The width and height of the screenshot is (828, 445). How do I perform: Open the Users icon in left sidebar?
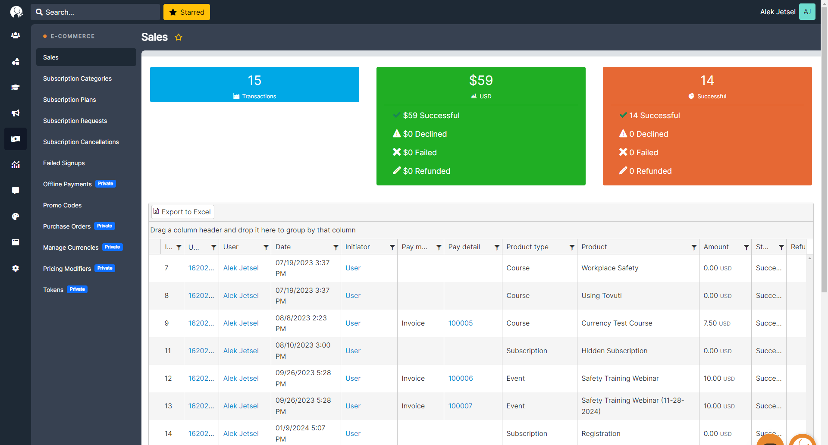point(16,35)
